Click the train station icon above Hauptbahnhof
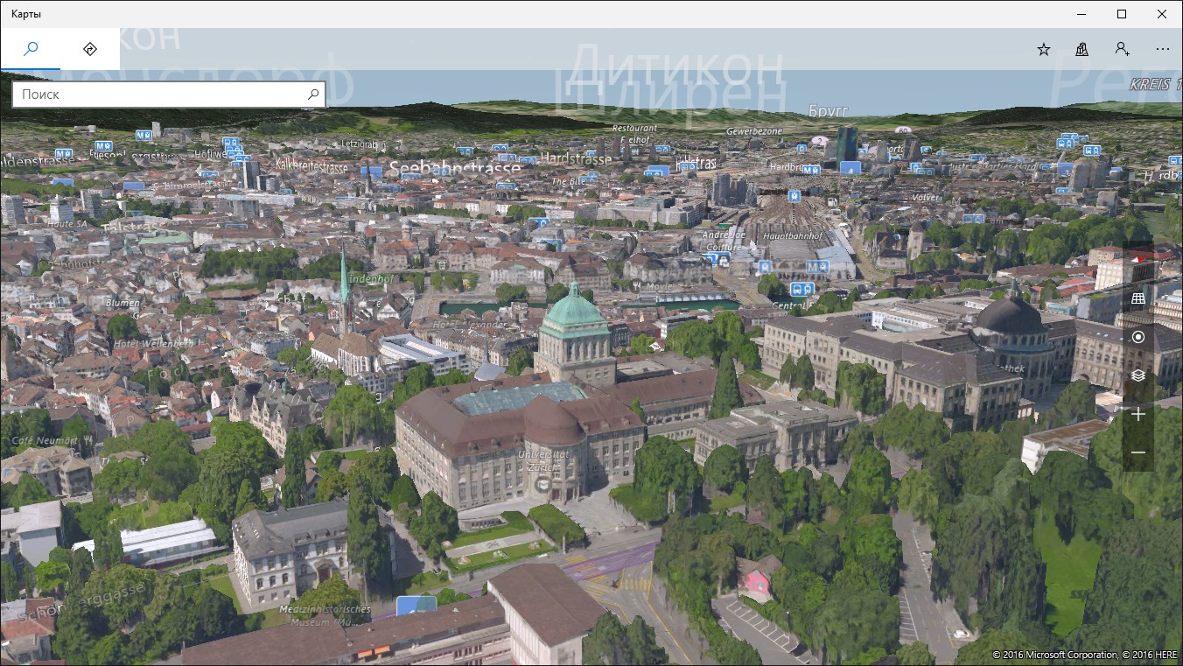Image resolution: width=1183 pixels, height=666 pixels. click(794, 196)
